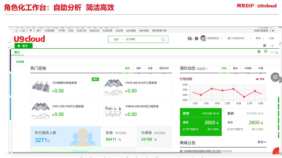
Task: Select 钢贸应用 category in 热门促销
Action: (x=164, y=68)
